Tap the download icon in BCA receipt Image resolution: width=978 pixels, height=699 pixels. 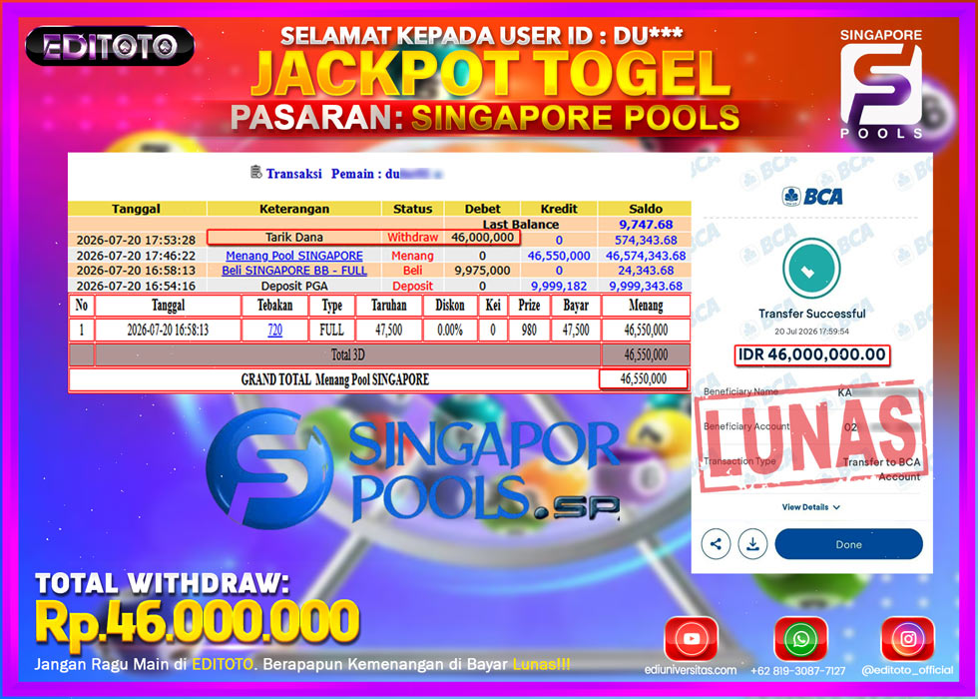tap(752, 544)
